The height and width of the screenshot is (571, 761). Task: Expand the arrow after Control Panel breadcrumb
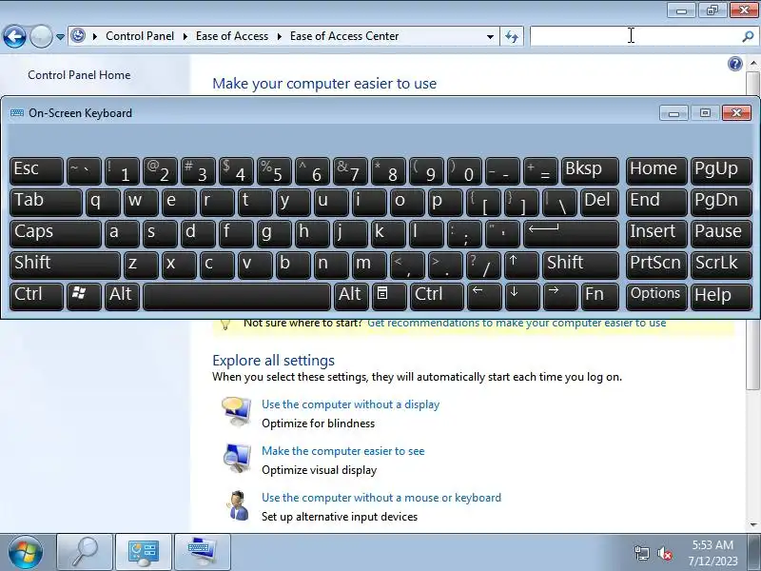point(185,36)
